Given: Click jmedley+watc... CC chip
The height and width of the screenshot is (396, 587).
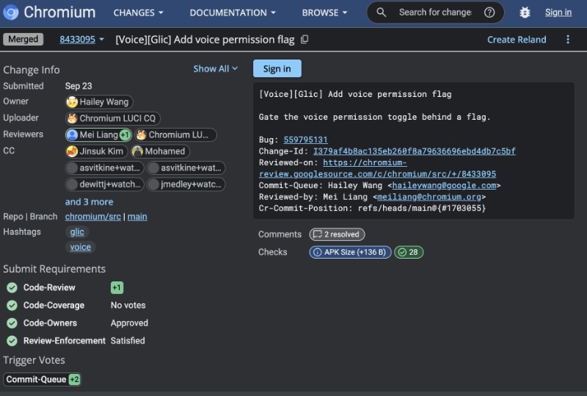Looking at the screenshot, I should tap(186, 184).
